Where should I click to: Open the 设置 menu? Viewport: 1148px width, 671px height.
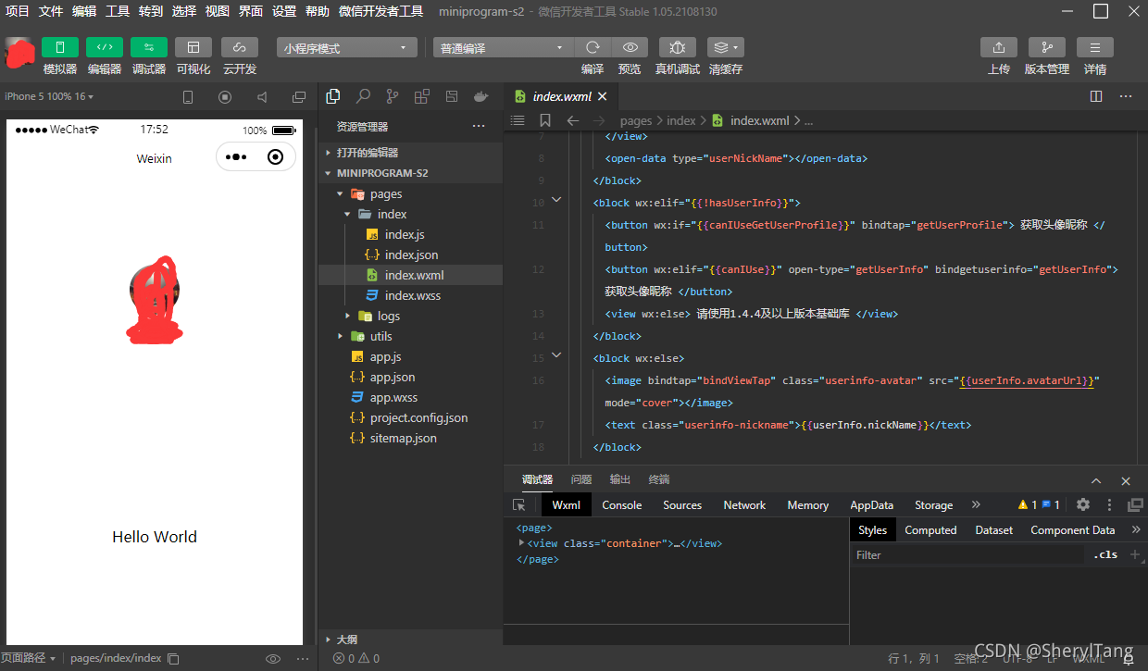284,11
